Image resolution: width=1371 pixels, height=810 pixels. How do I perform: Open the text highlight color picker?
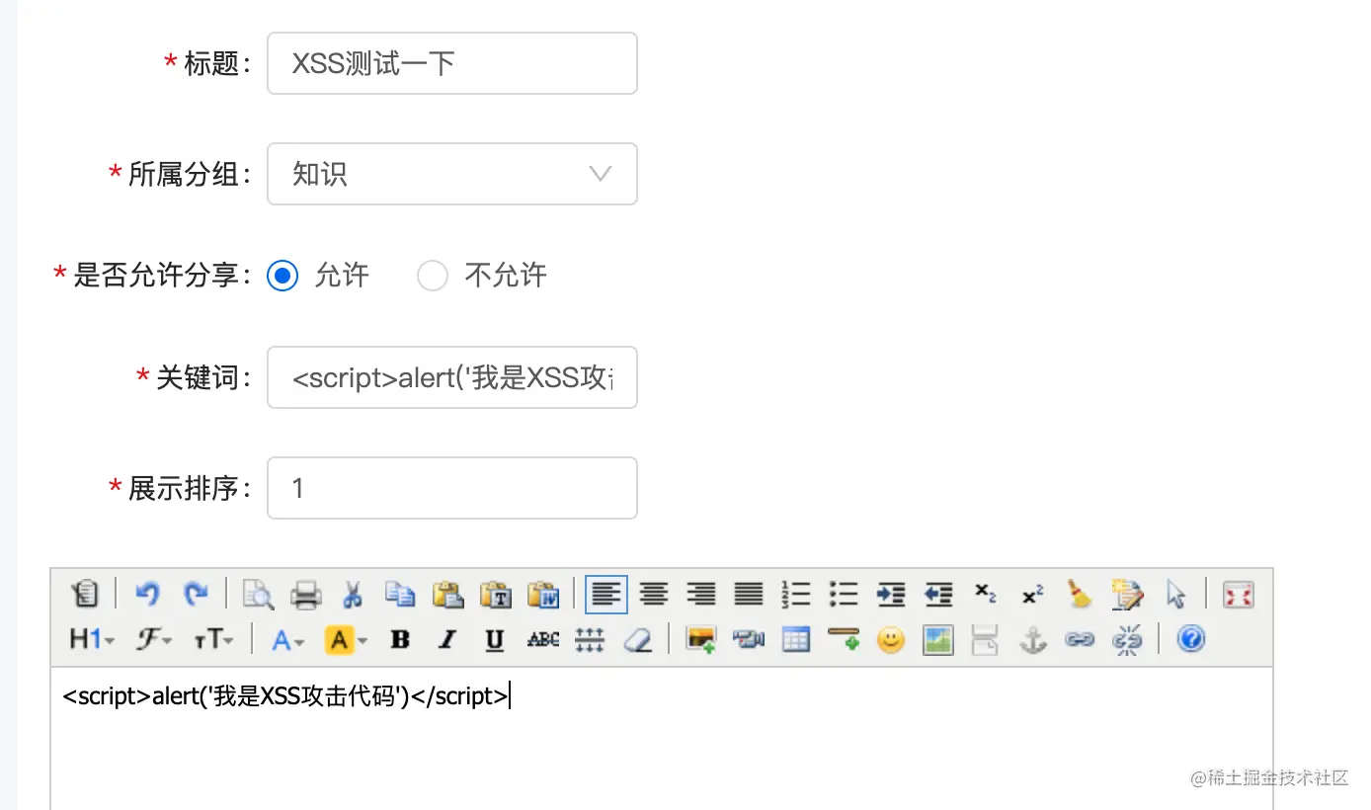point(346,640)
